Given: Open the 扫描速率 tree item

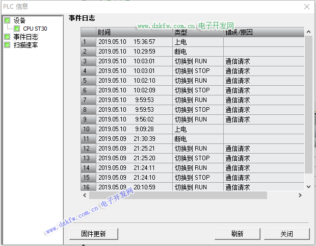Looking at the screenshot, I should pyautogui.click(x=25, y=45).
